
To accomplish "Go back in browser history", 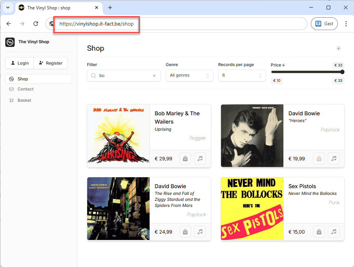I will click(x=9, y=24).
